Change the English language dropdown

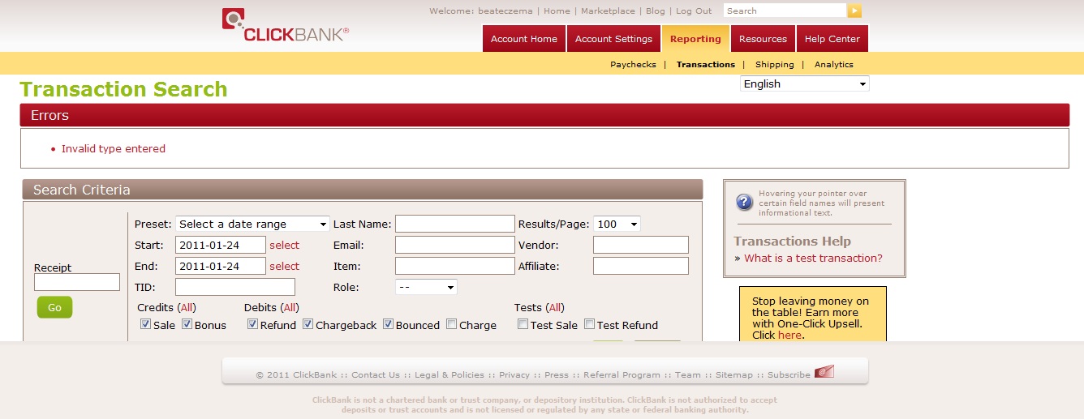pos(804,83)
